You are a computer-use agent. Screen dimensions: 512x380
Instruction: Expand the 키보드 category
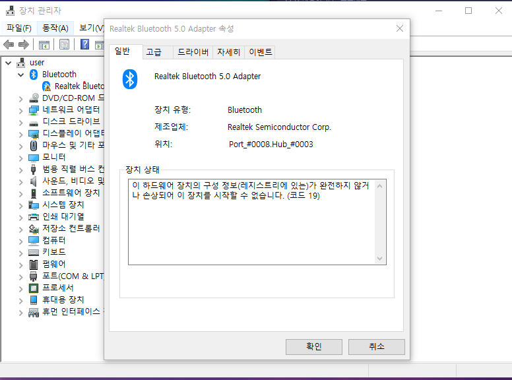point(21,253)
